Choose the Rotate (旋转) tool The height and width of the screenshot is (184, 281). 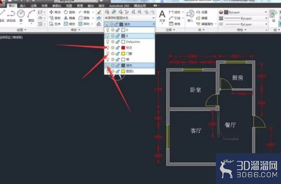point(69,12)
